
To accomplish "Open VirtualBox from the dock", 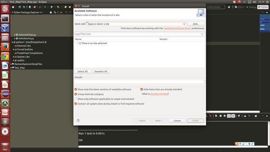I will point(5,28).
